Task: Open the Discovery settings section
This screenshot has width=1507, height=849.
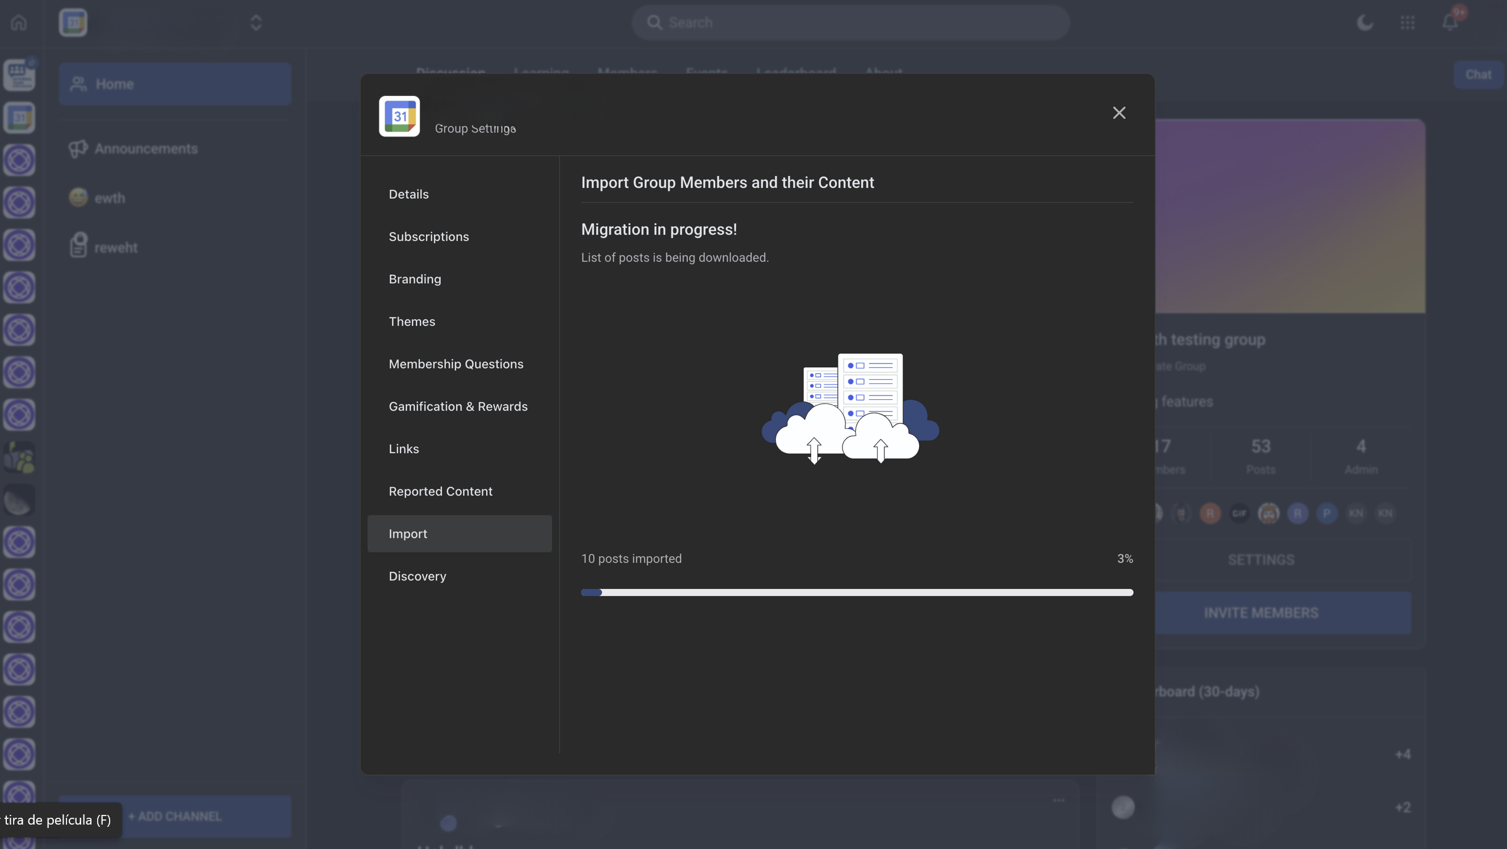Action: tap(417, 576)
